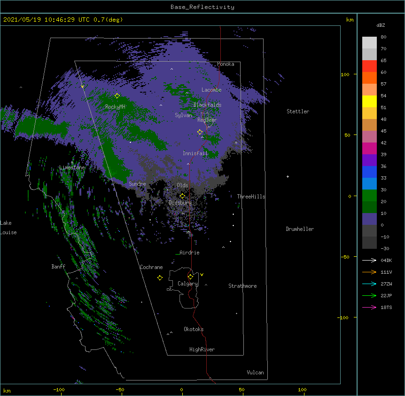Select yellow diamond marker inside Calgary outline
Screen dimensions: 405x396
[x=190, y=277]
